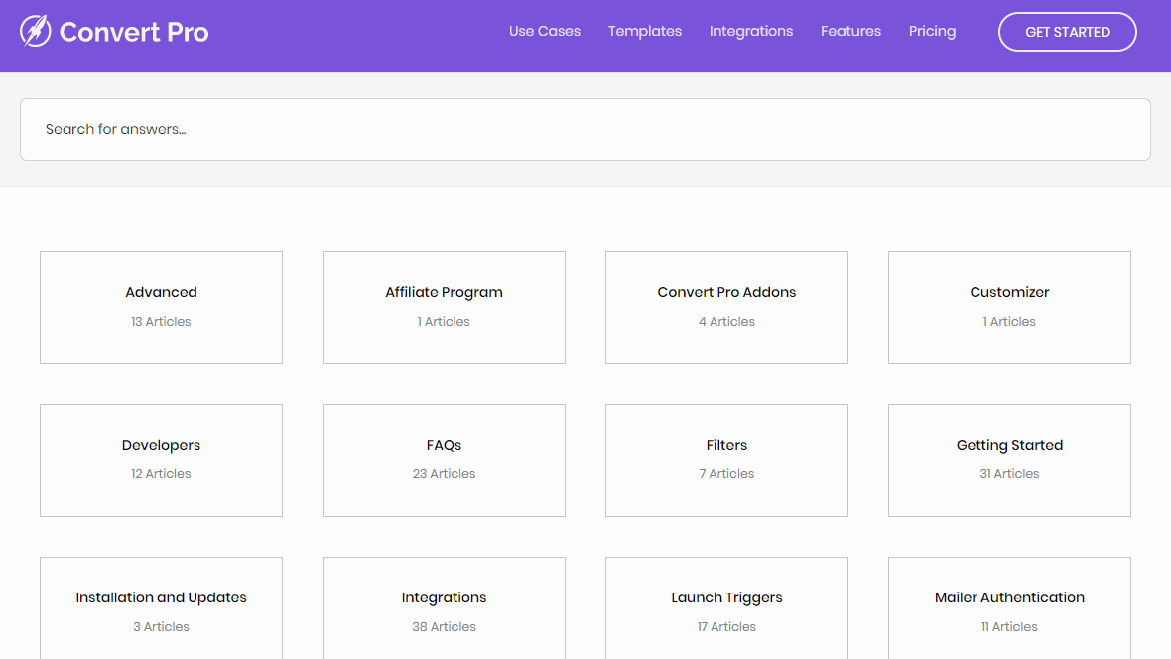This screenshot has width=1171, height=659.
Task: Click the GET STARTED button
Action: click(x=1067, y=32)
